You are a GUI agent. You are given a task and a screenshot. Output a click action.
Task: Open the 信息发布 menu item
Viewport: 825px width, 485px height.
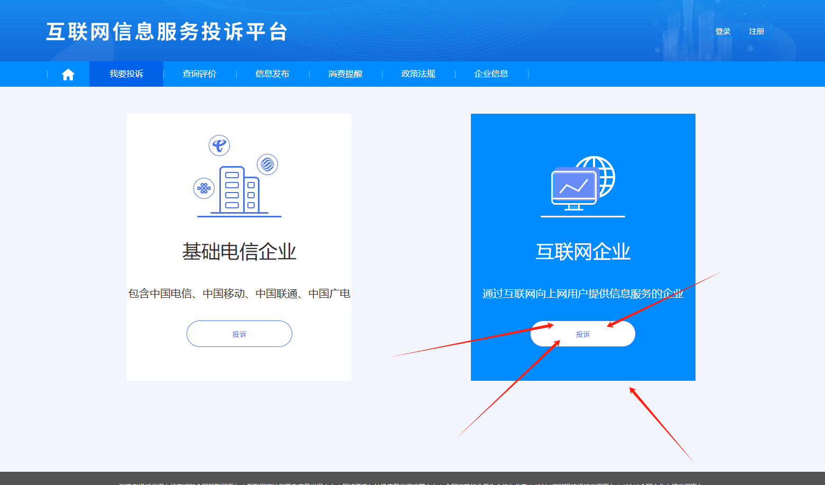point(272,74)
